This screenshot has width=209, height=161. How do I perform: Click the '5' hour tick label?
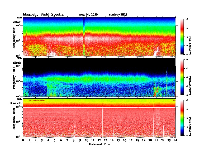(55, 140)
